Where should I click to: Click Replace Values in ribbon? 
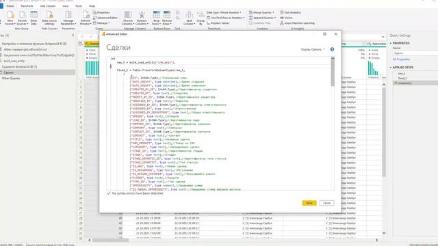218,23
